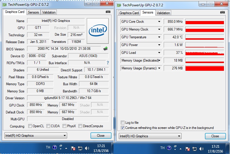Click the blue help icon in the right taskbar
Image resolution: width=230 pixels, height=154 pixels.
tap(169, 148)
